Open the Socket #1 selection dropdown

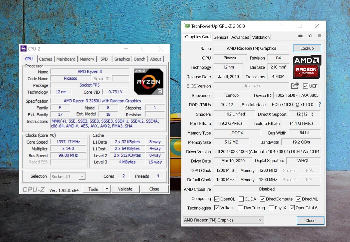click(68, 176)
